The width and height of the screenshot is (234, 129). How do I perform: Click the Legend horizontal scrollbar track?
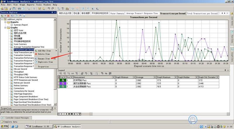pos(160,114)
